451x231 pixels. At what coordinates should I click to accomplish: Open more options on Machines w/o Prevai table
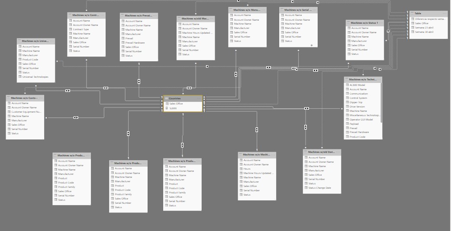[x=155, y=16]
